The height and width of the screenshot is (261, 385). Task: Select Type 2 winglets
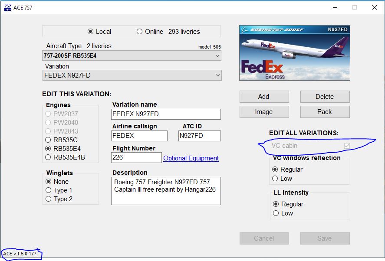[x=49, y=199]
